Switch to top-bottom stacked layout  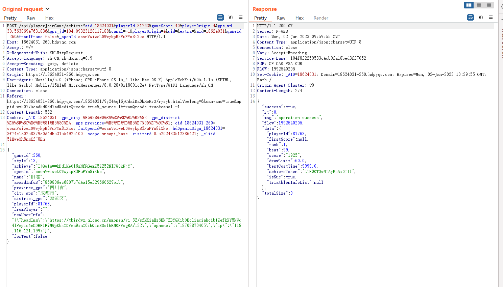click(x=479, y=5)
